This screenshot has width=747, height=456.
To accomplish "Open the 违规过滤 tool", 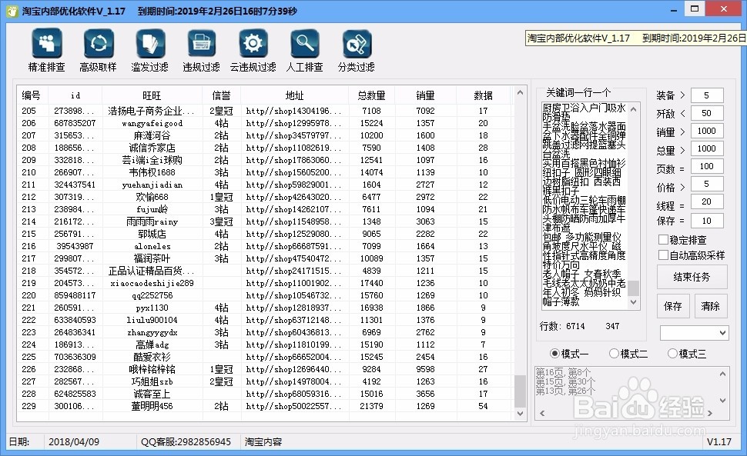I will coord(202,51).
